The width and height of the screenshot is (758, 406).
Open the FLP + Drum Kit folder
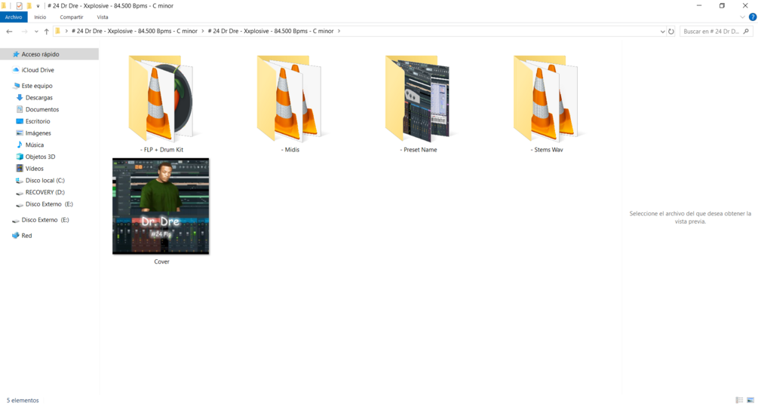(161, 99)
